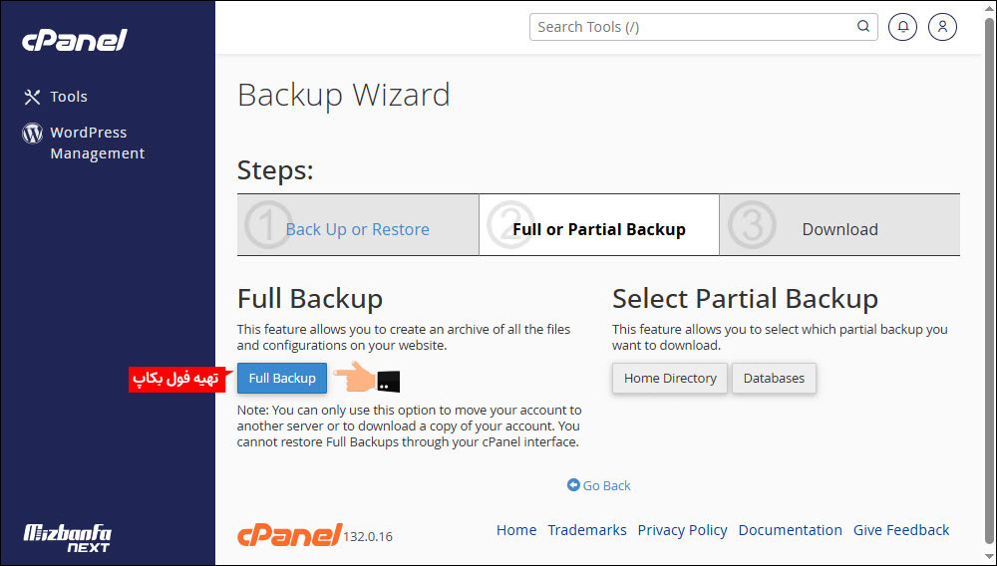Click the Full Backup button

tap(282, 378)
